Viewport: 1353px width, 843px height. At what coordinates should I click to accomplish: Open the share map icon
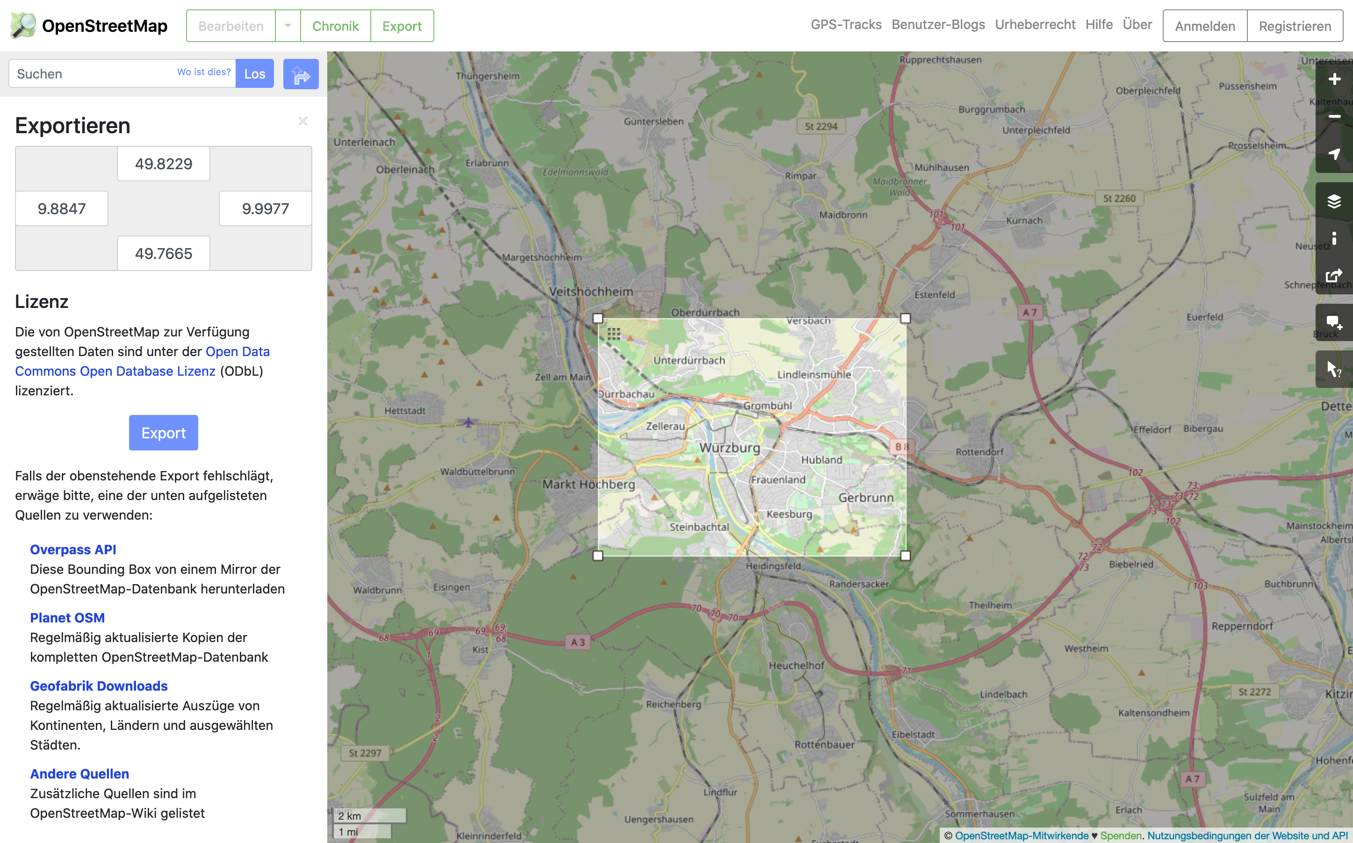click(x=1333, y=275)
